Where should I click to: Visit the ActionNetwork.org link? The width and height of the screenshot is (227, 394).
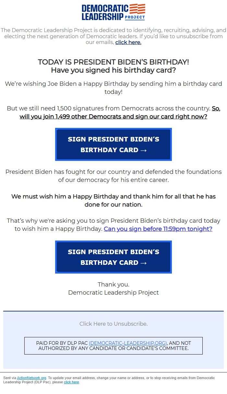click(x=31, y=377)
